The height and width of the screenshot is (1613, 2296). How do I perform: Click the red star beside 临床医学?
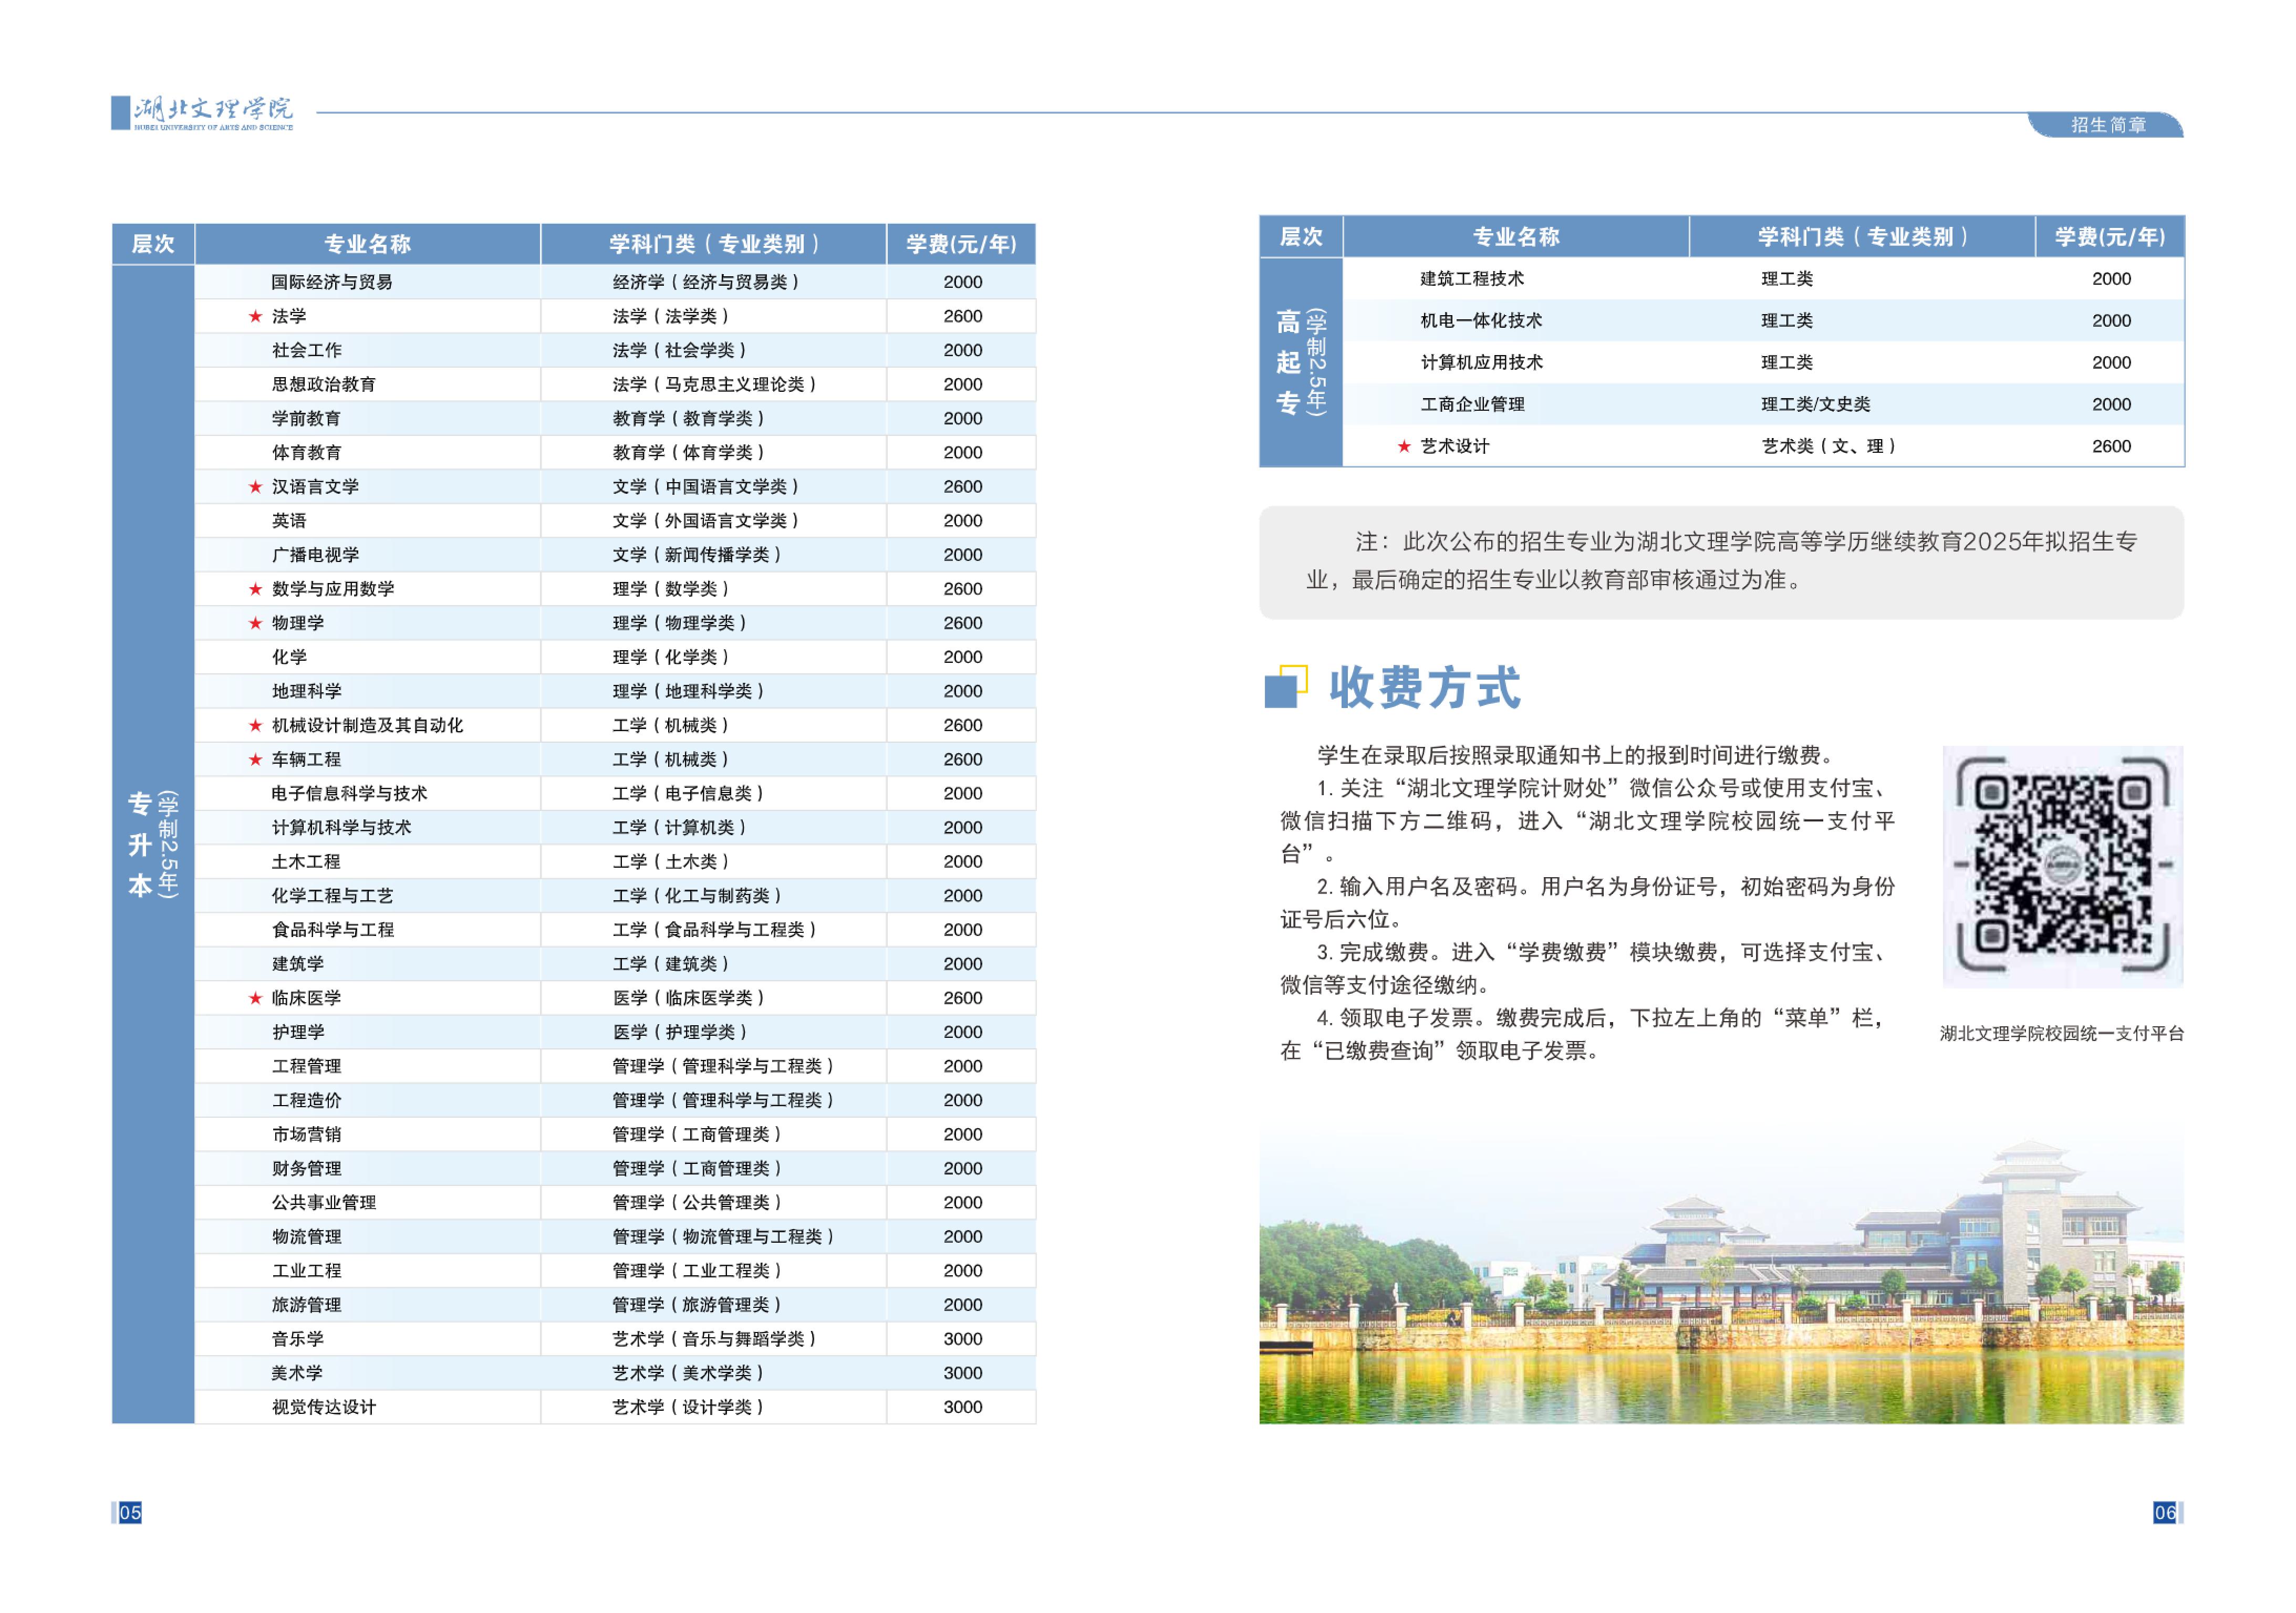pyautogui.click(x=255, y=998)
